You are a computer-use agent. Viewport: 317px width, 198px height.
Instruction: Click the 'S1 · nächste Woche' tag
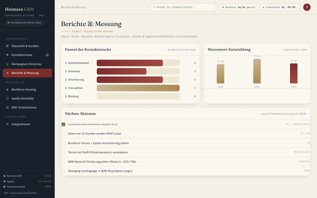coord(298,124)
